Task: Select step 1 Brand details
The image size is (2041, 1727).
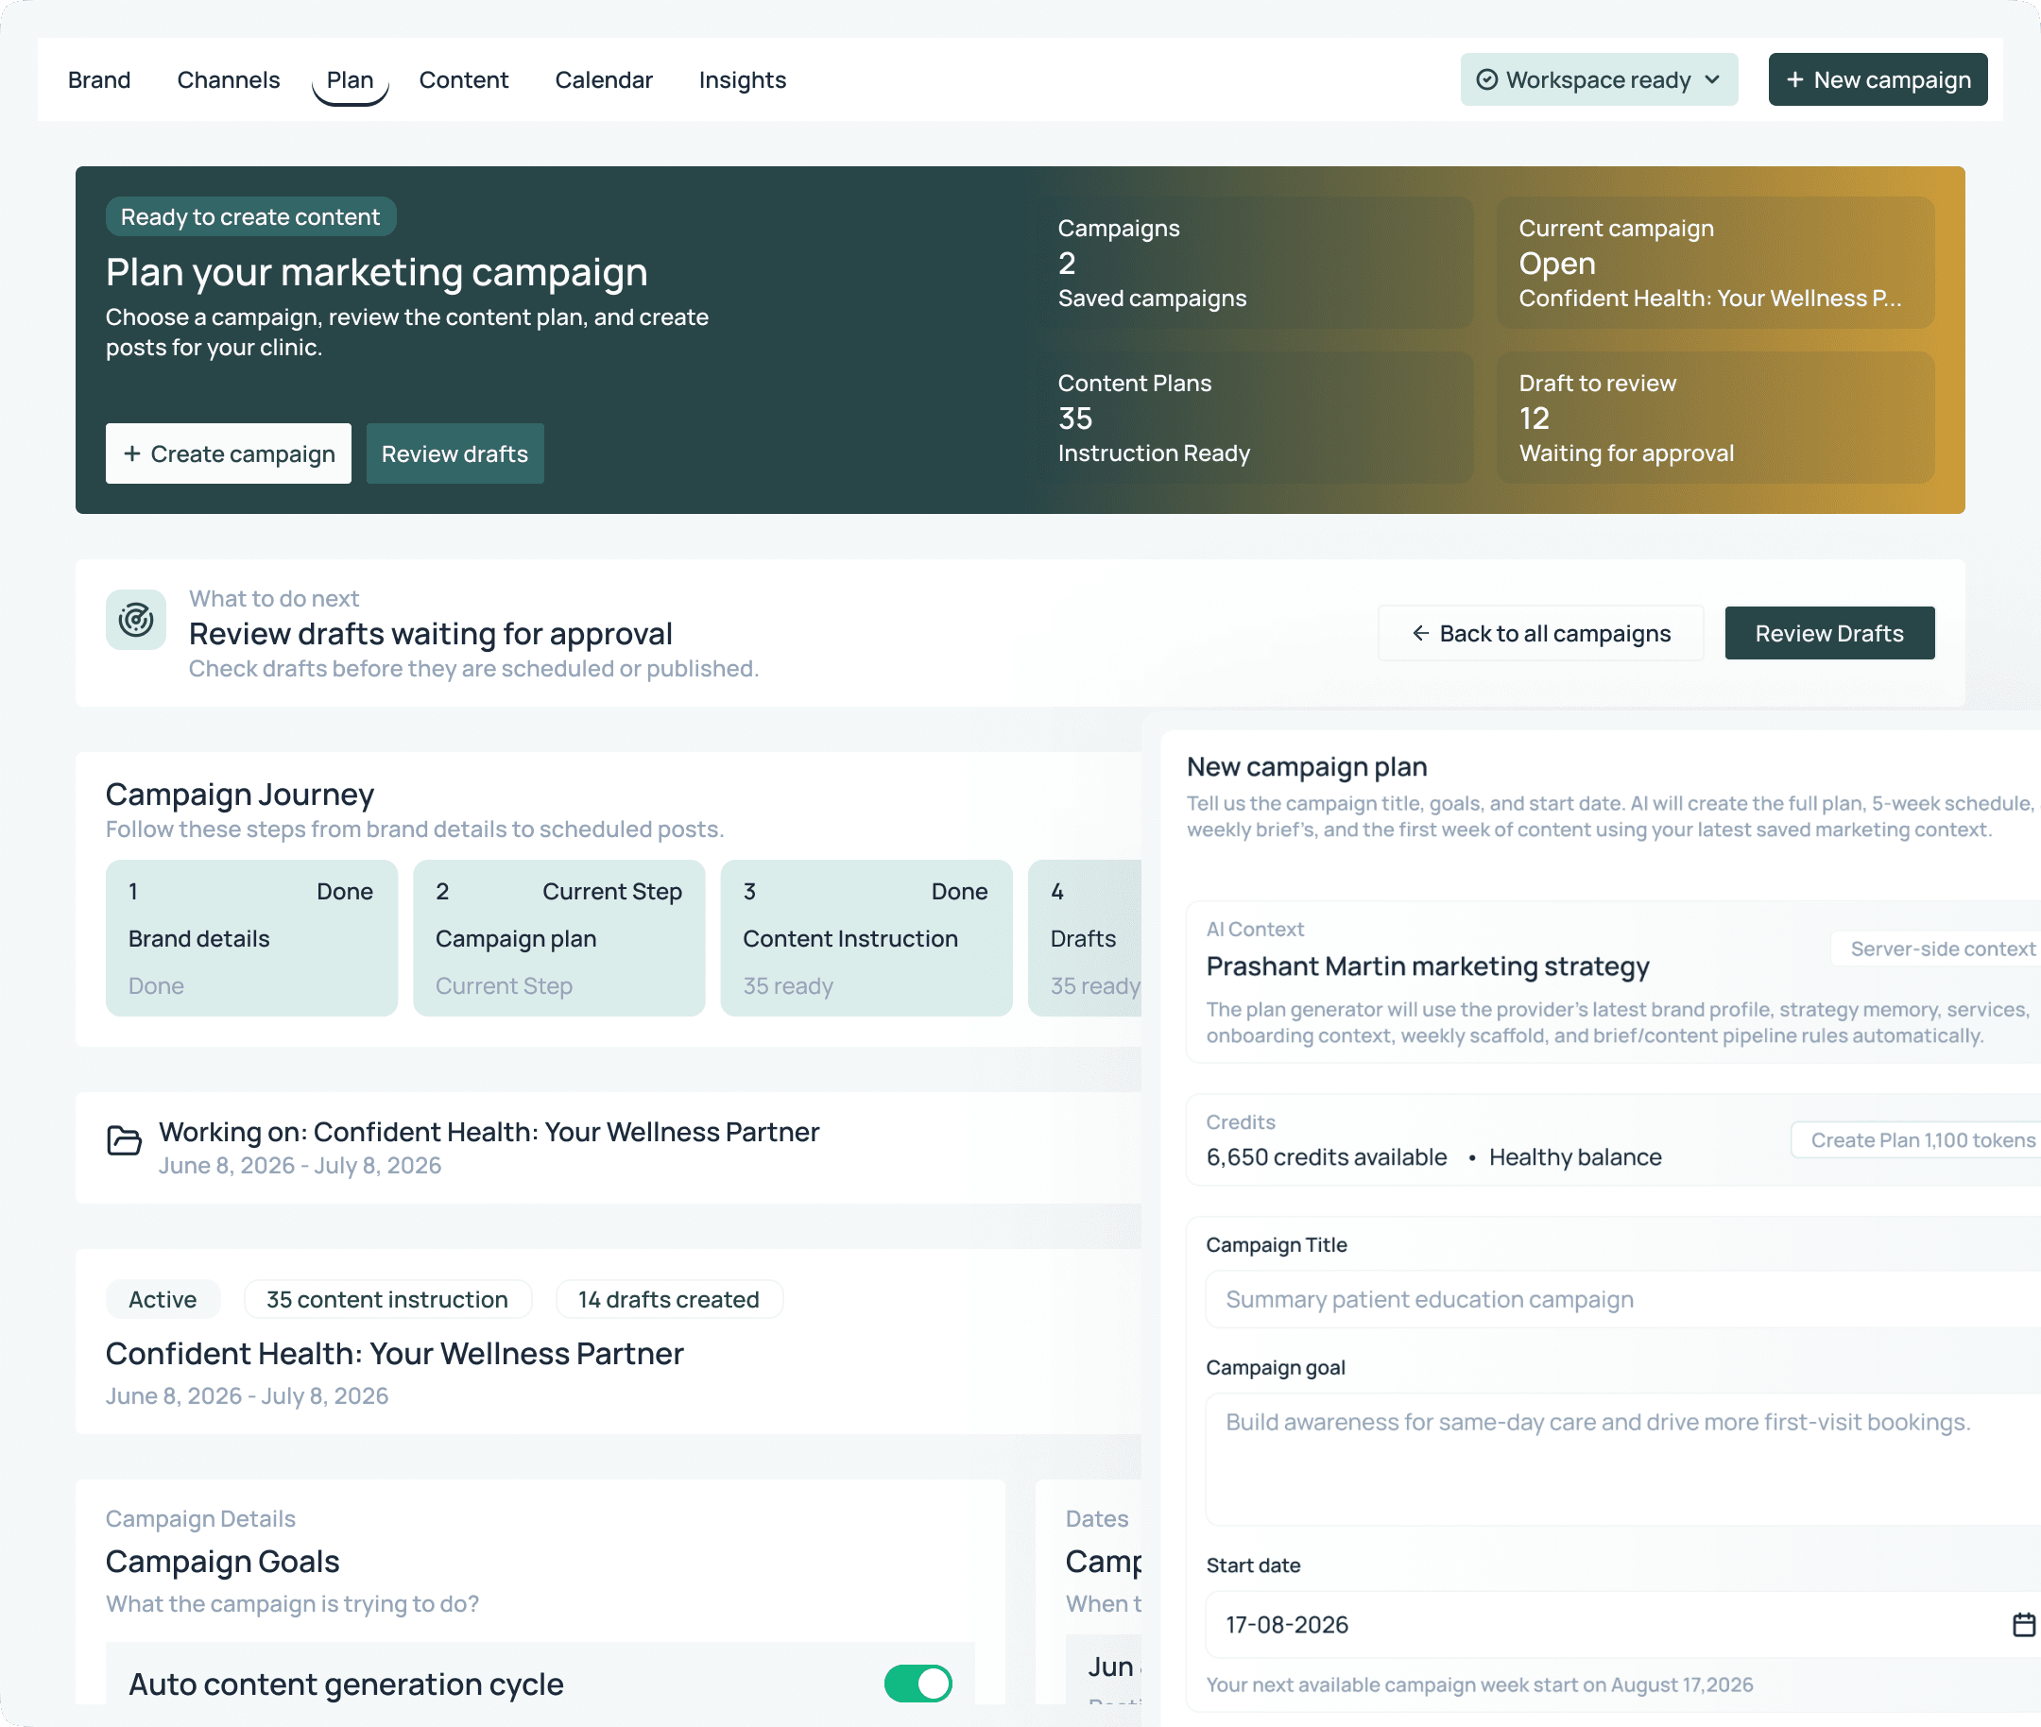Action: pyautogui.click(x=251, y=938)
